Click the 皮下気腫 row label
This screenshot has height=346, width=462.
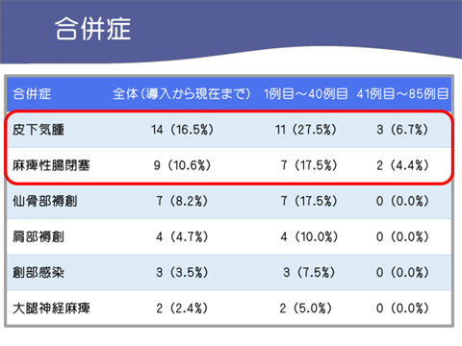[x=38, y=130]
